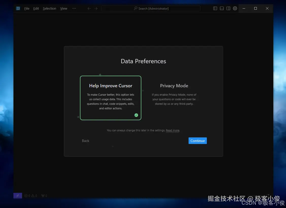The image size is (286, 208).
Task: Select the Help Improve Cursor option
Action: point(111,98)
